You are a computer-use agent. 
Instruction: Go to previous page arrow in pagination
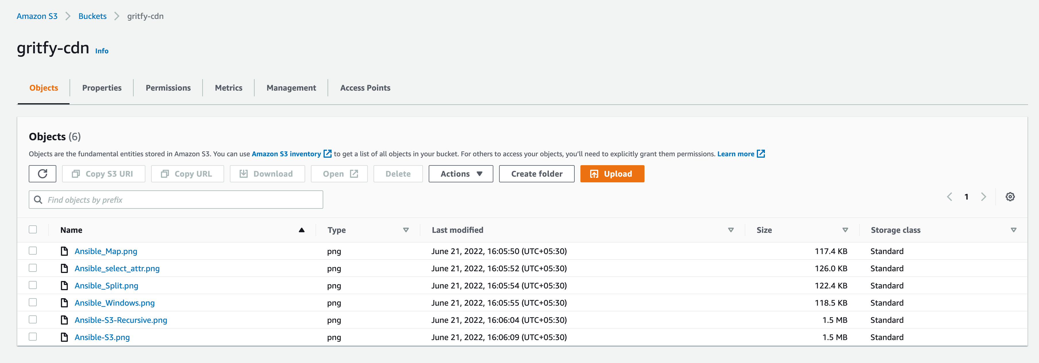click(949, 197)
